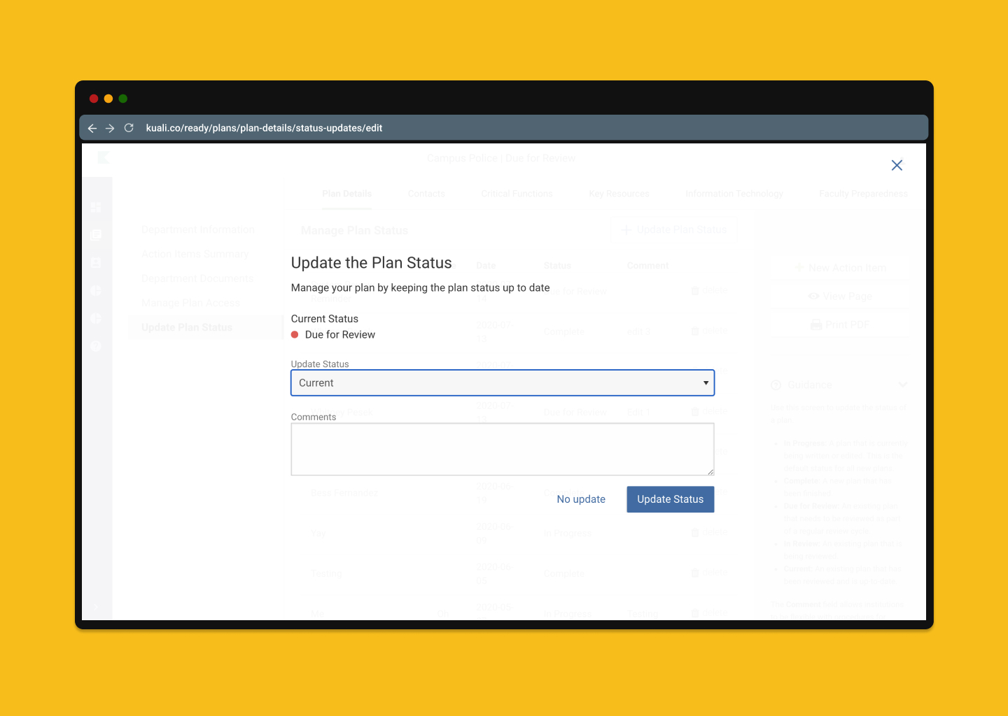Open the Information Technology tab

point(734,194)
